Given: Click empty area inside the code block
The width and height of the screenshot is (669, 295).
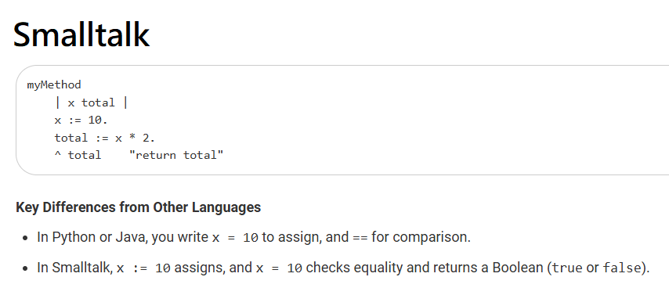Looking at the screenshot, I should pos(427,120).
